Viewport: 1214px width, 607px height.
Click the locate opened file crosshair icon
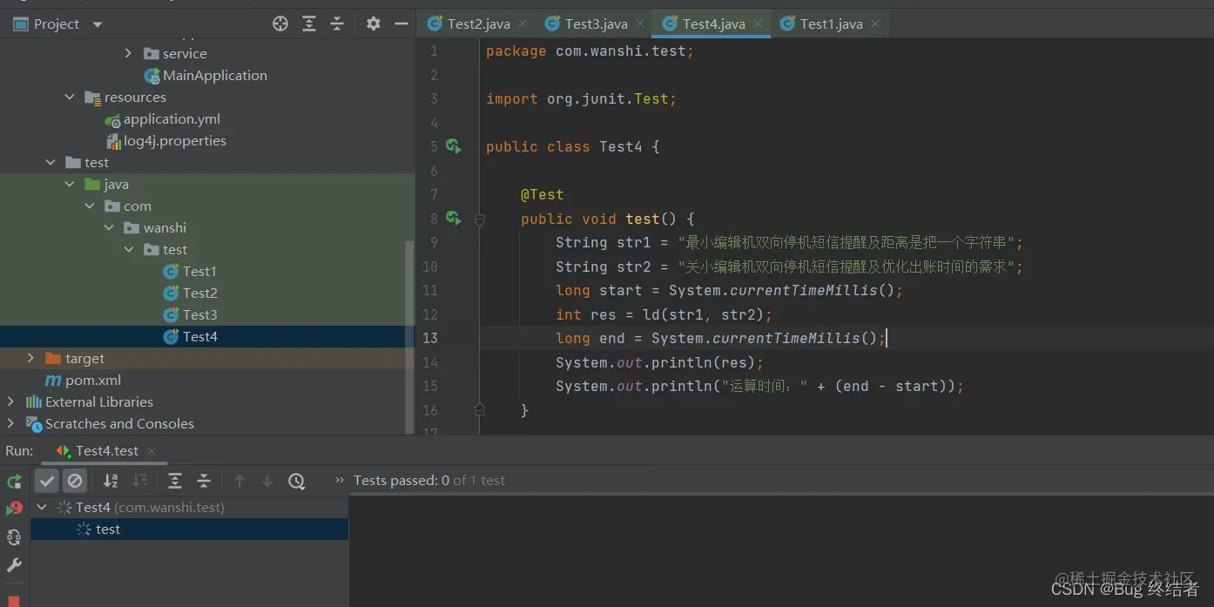(x=280, y=24)
